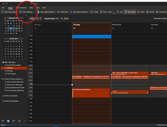Image resolution: width=167 pixels, height=127 pixels.
Task: Go to next month in mini calendar
Action: [22, 18]
